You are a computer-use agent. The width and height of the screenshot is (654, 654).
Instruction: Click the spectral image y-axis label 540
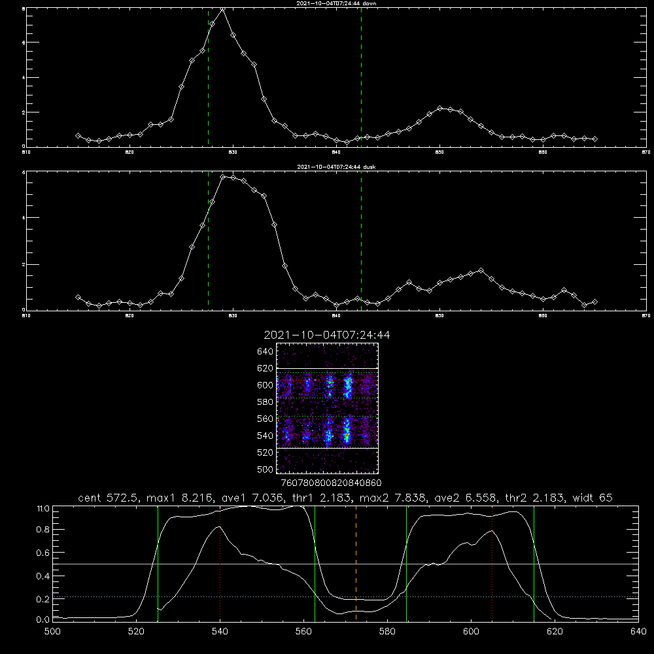(266, 436)
